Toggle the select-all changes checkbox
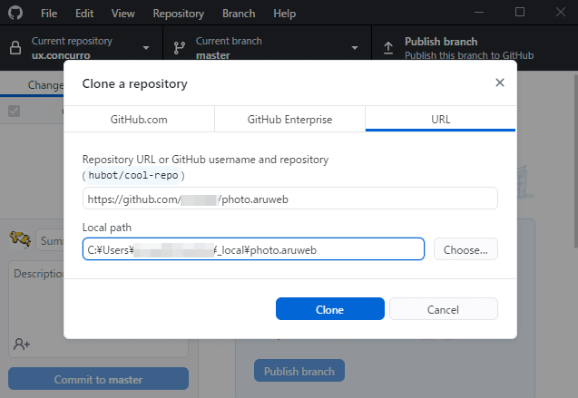578x398 pixels. click(14, 111)
